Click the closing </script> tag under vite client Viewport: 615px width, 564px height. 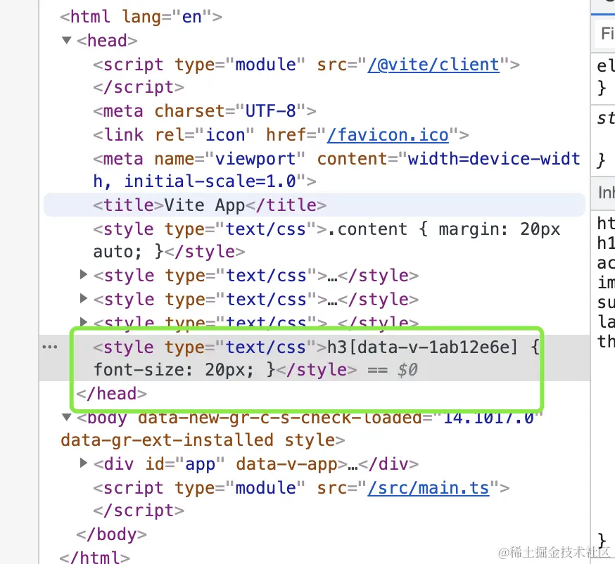click(x=139, y=87)
